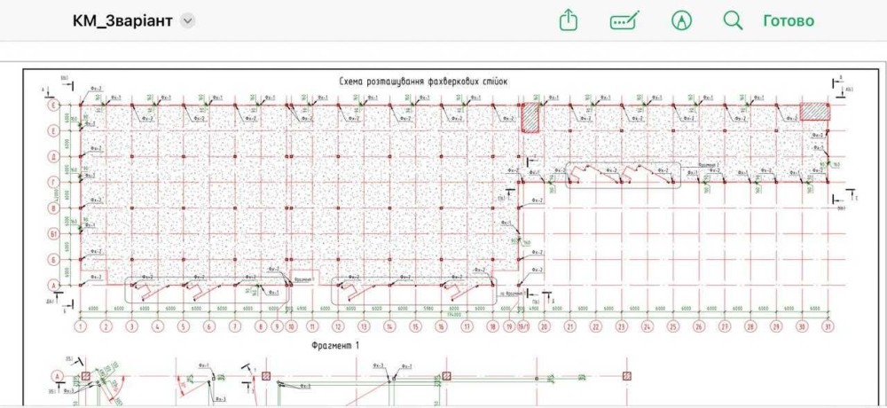Image resolution: width=887 pixels, height=408 pixels.
Task: Click axis bubble 5 on bottom row
Action: point(184,326)
